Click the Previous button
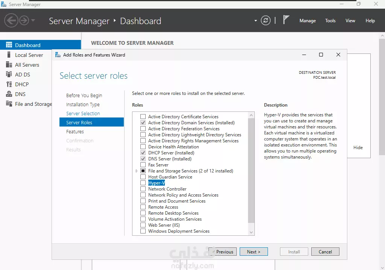The width and height of the screenshot is (385, 270). (222, 252)
